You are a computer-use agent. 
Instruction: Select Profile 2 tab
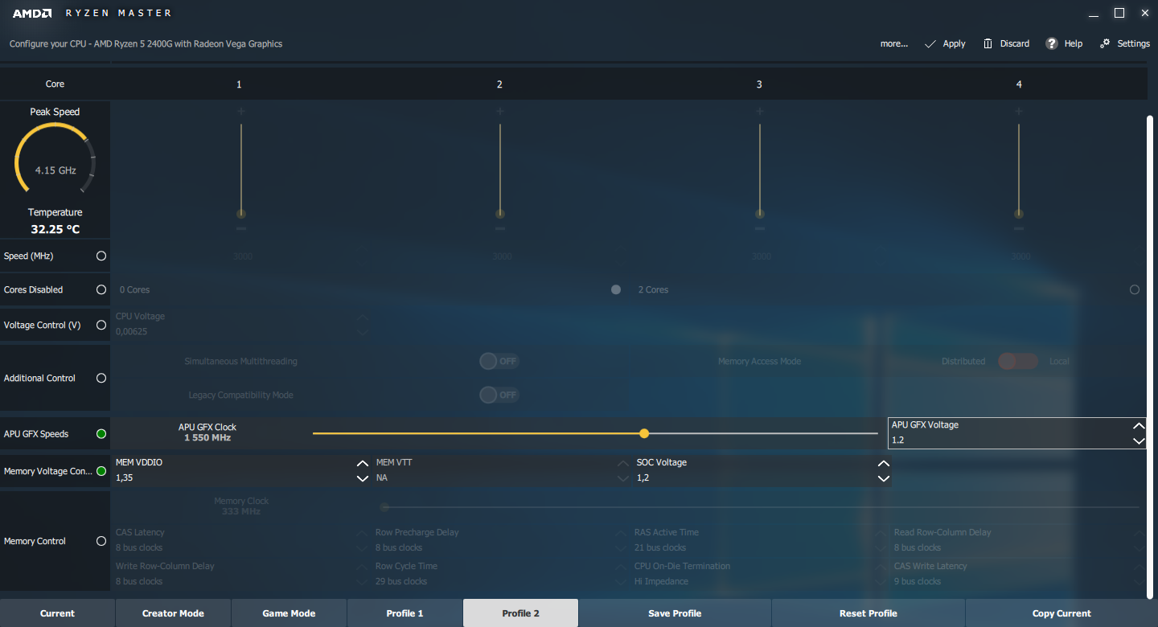(x=520, y=613)
